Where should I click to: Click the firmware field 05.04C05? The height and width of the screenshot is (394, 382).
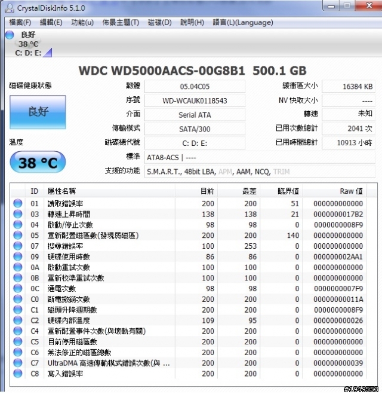195,87
